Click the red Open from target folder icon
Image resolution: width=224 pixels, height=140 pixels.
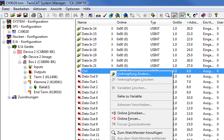[x=19, y=15]
